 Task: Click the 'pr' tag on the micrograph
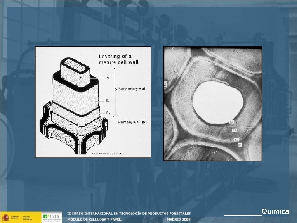pos(240,145)
